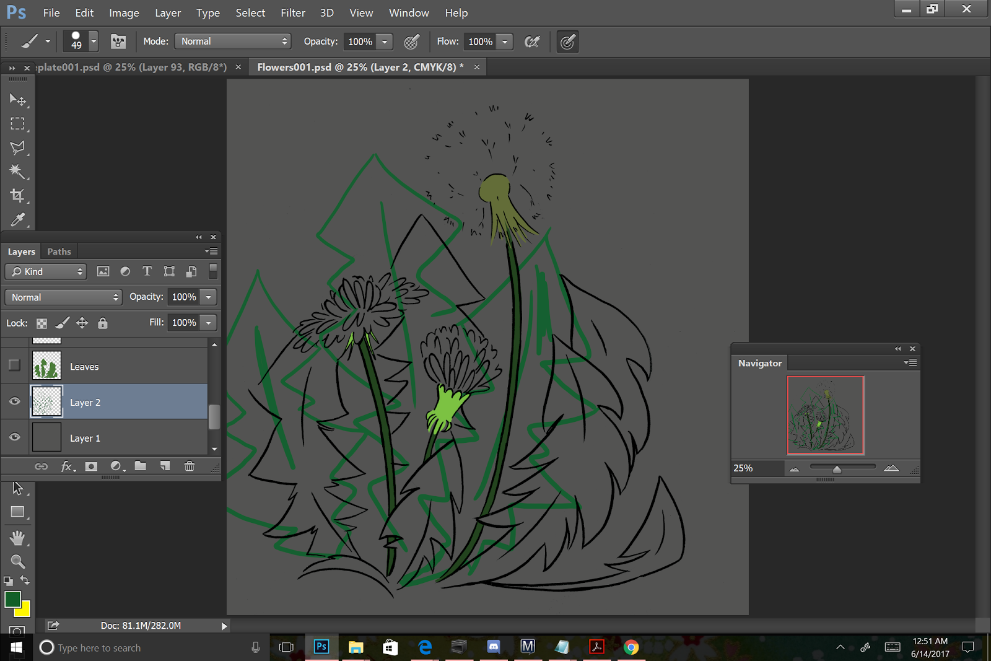Switch to the Paths tab
This screenshot has height=661, width=991.
(x=59, y=252)
